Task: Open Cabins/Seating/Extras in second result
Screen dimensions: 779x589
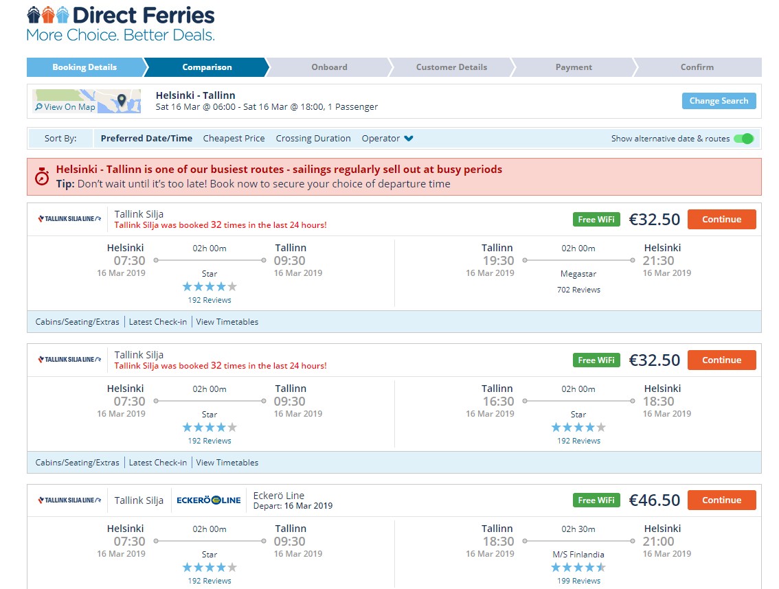Action: coord(77,463)
